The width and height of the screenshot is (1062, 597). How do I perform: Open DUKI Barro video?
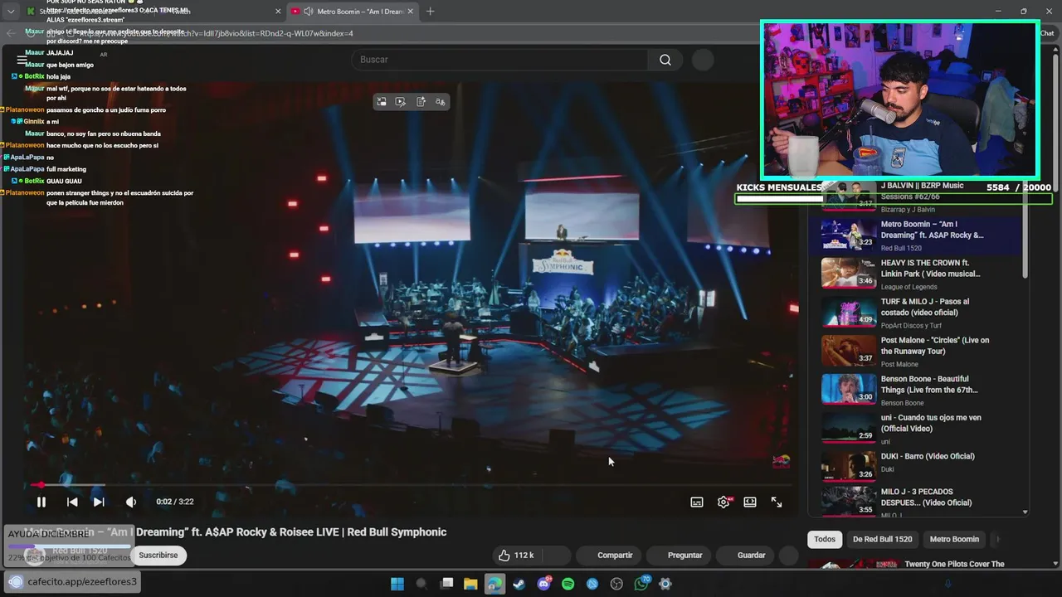pos(916,465)
